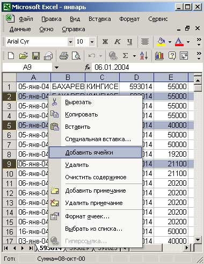Save the workbook with the floppy icon
The image size is (204, 264).
[36, 56]
